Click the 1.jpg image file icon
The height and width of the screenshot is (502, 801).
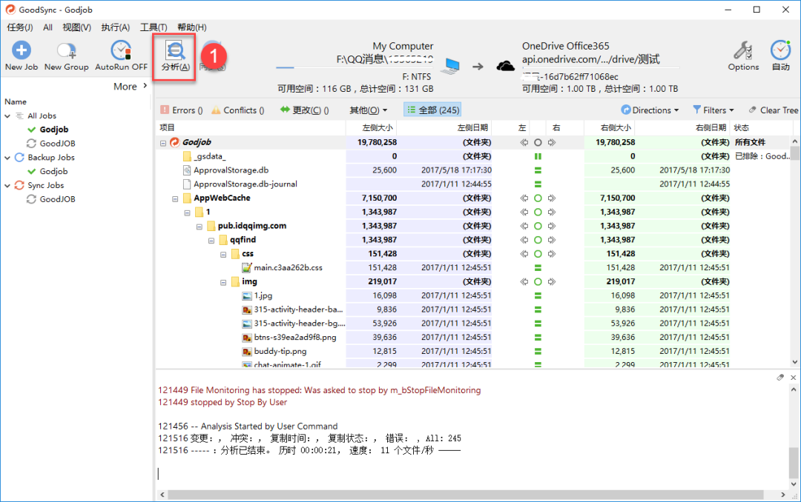pos(247,295)
